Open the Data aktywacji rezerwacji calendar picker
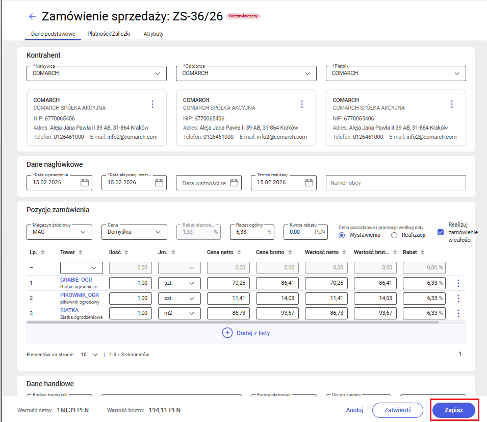Image resolution: width=487 pixels, height=422 pixels. (x=159, y=182)
